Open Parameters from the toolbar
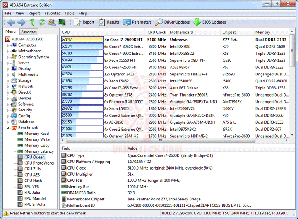Screen dimensions: 298x219 coord(137,22)
